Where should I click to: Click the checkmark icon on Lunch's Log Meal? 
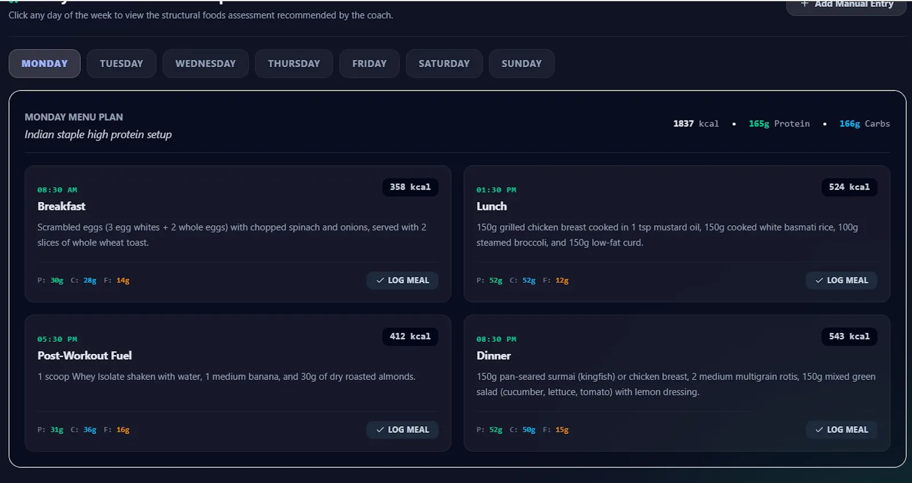point(819,280)
